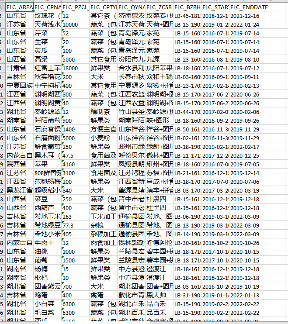Click the 杂粮加工 type cell
This screenshot has width=288, height=324.
coord(104,234)
